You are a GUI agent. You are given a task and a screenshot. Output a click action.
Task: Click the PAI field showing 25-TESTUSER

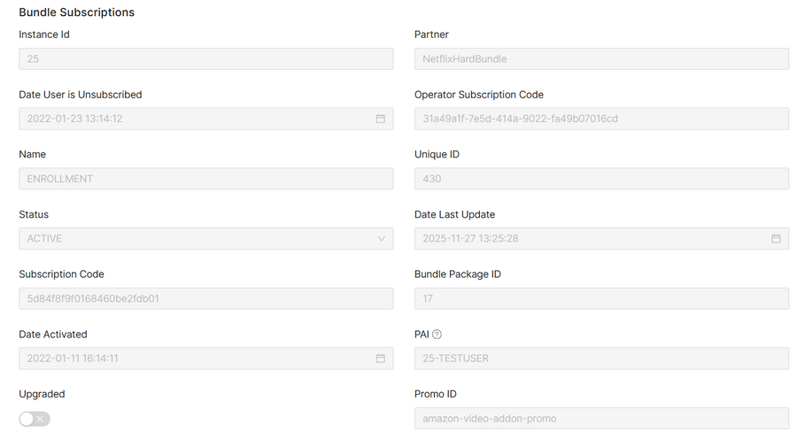click(x=601, y=359)
